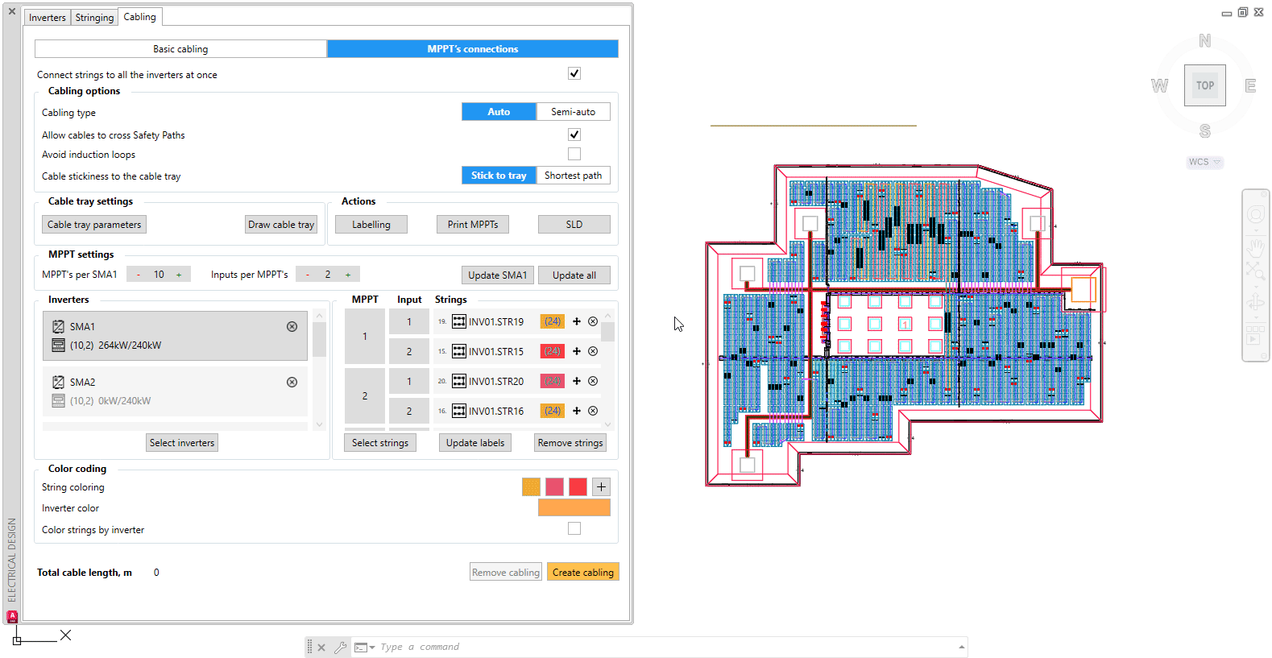The image size is (1272, 658).
Task: Add a new string color with plus
Action: tap(601, 486)
